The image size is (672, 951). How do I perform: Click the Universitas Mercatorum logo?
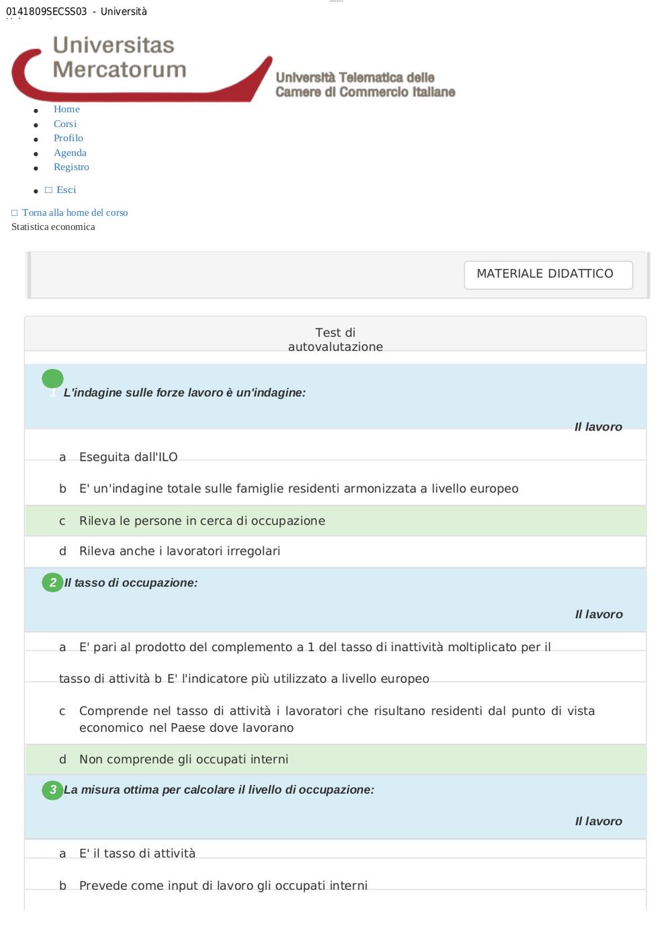pyautogui.click(x=233, y=68)
